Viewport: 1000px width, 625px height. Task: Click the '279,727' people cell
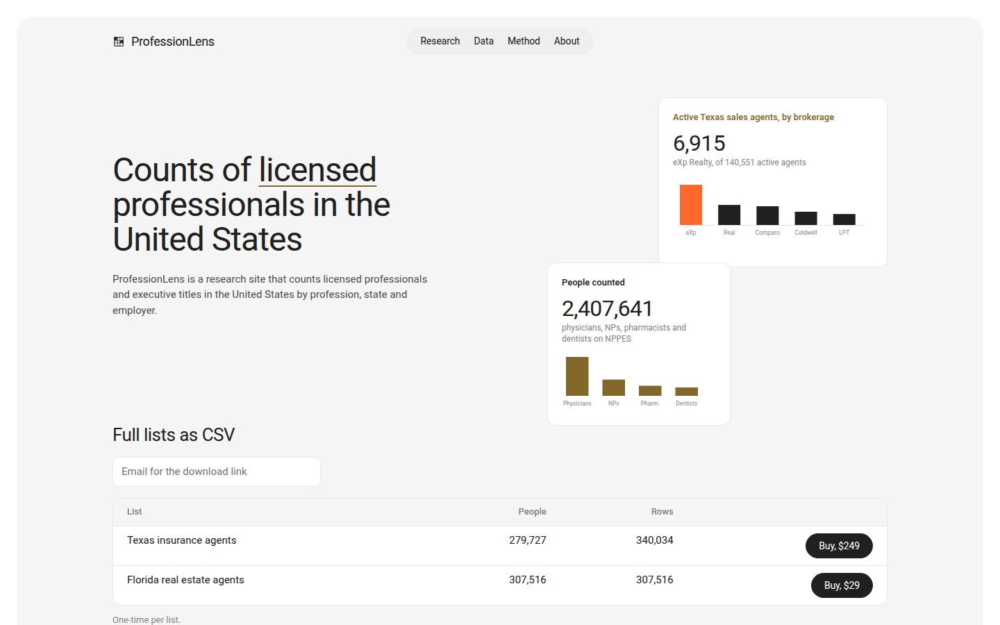point(528,540)
